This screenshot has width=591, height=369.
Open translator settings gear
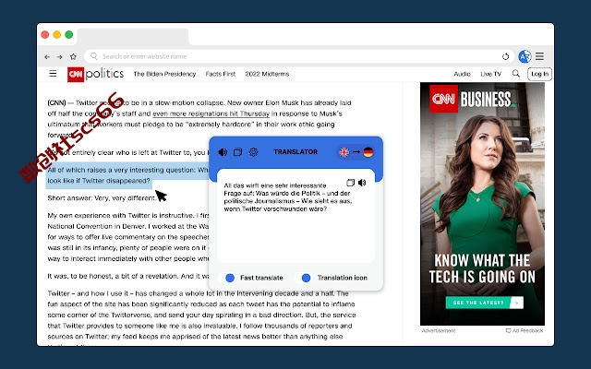click(x=253, y=152)
